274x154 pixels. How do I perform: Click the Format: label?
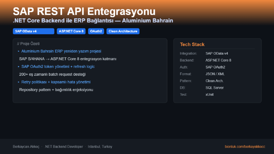click(186, 74)
